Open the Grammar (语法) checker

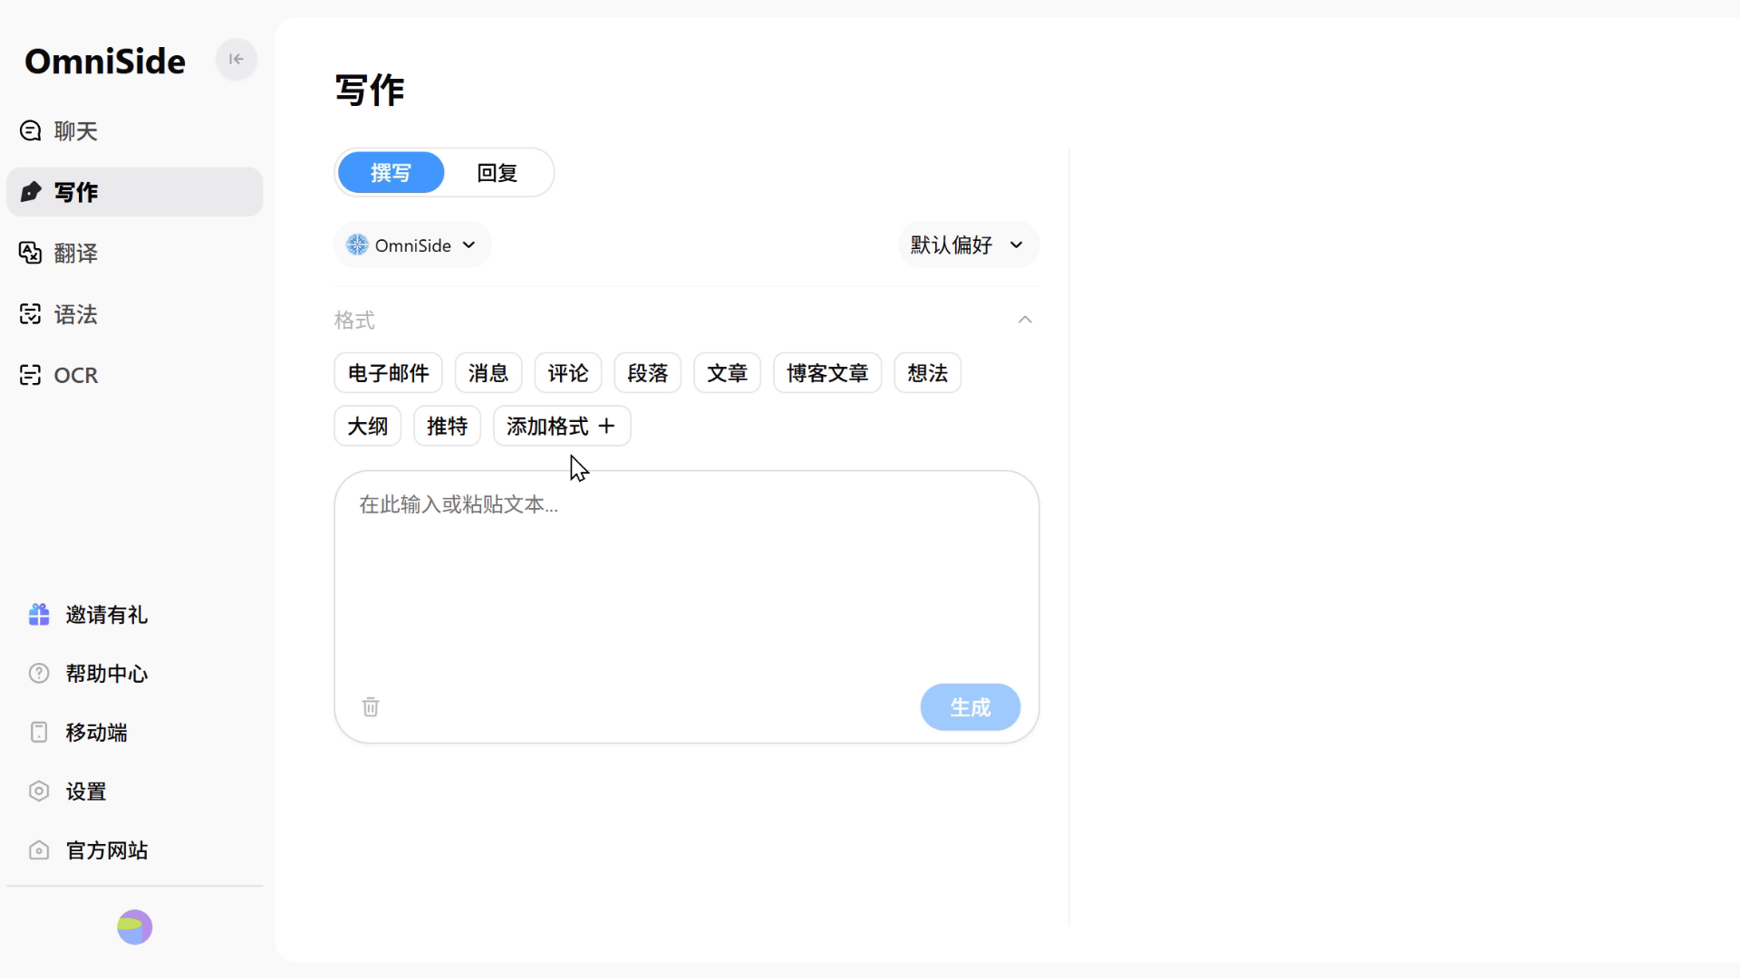coord(74,314)
